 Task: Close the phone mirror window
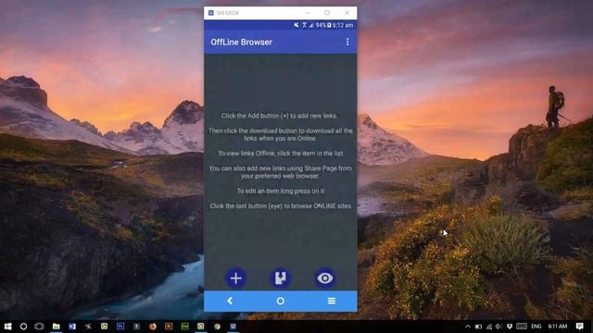(x=347, y=13)
